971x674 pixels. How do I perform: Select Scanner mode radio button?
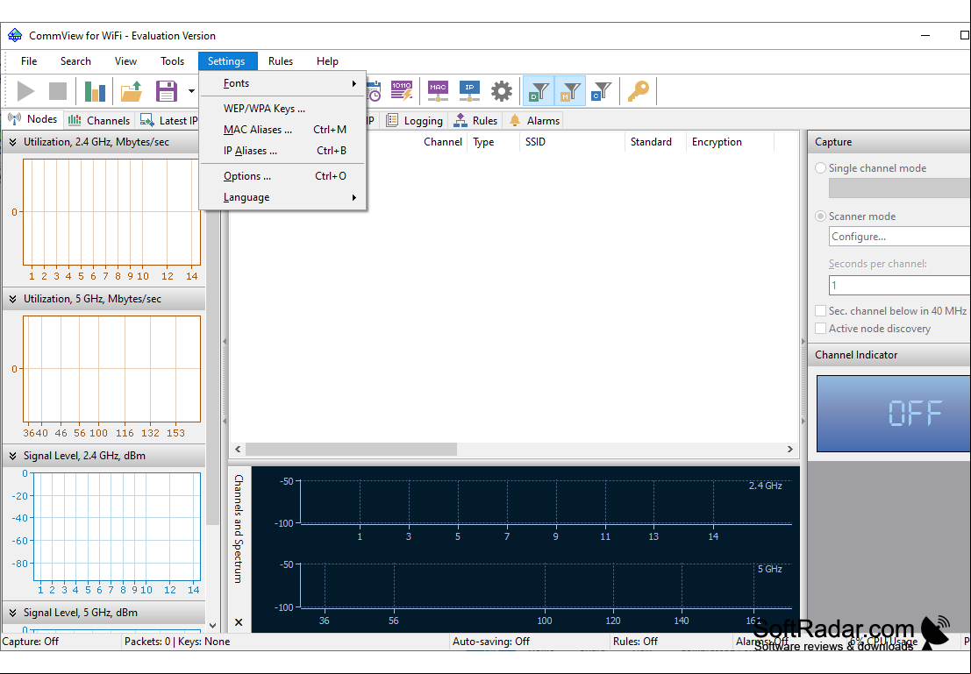820,216
